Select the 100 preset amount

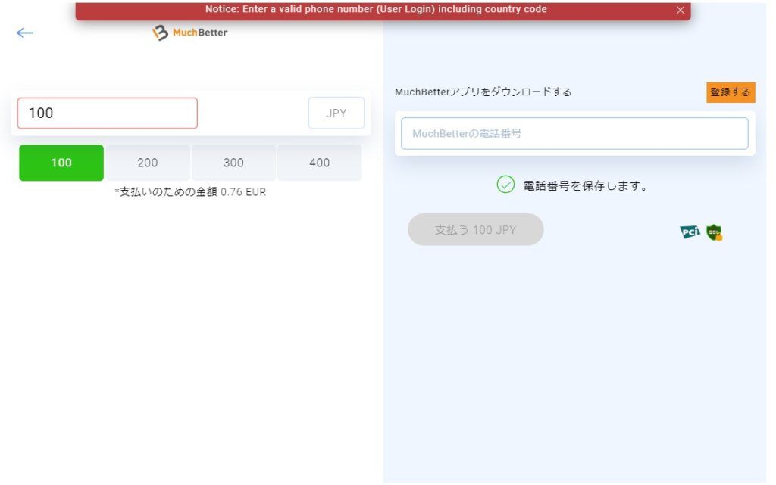tap(61, 163)
